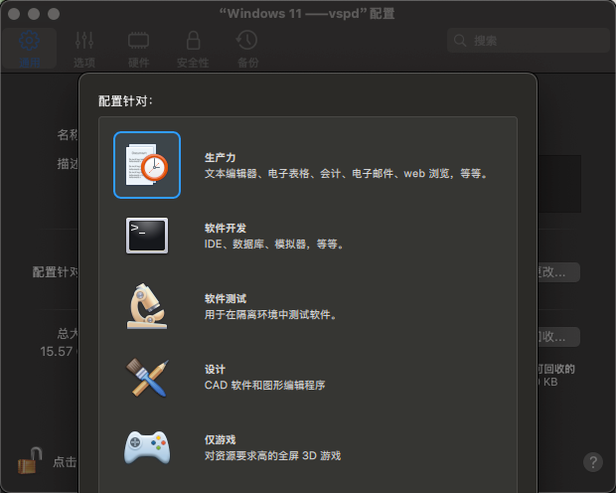Close the configuration window
Viewport: 616px width, 493px height.
pos(14,14)
